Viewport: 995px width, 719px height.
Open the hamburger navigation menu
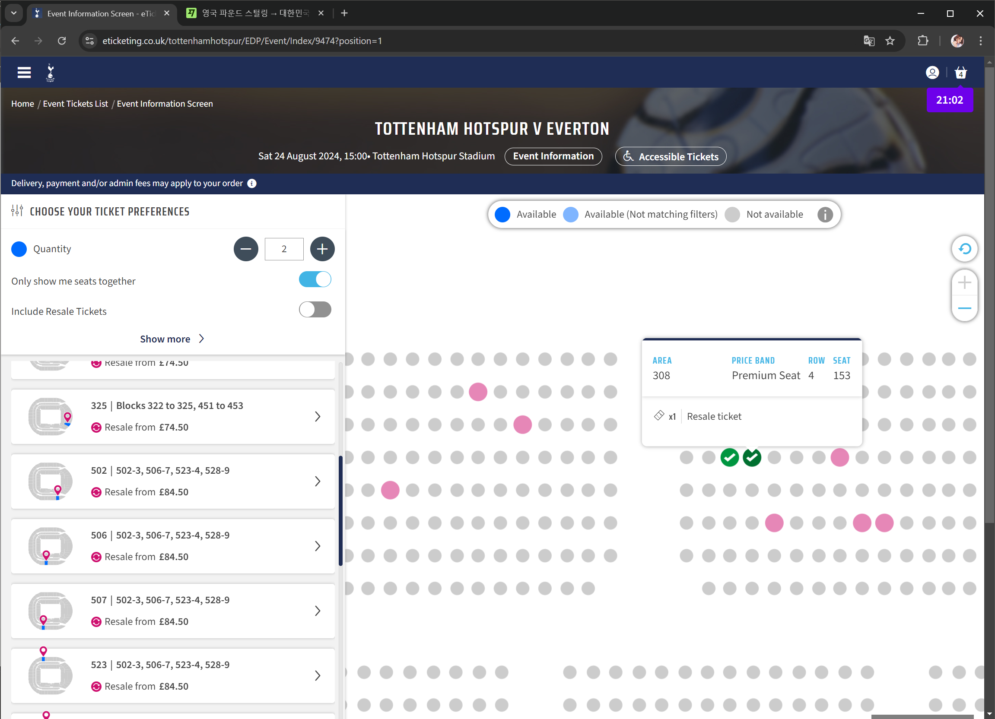point(24,73)
